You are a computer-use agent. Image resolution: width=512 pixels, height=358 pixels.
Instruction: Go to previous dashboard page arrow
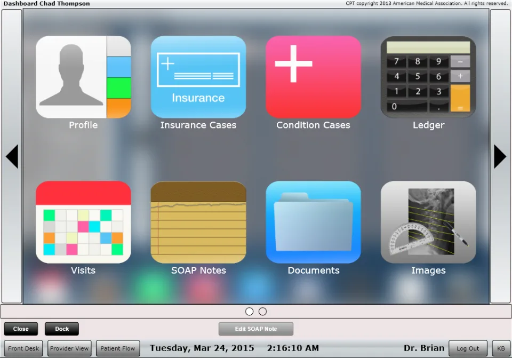pyautogui.click(x=12, y=156)
